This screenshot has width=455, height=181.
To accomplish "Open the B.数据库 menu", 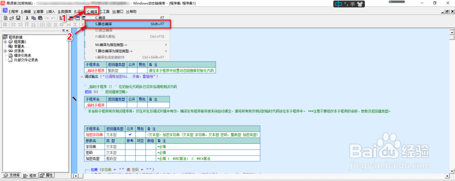I will [65, 12].
